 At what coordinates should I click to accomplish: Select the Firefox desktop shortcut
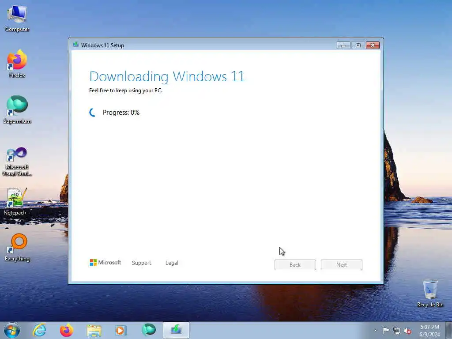coord(17,64)
